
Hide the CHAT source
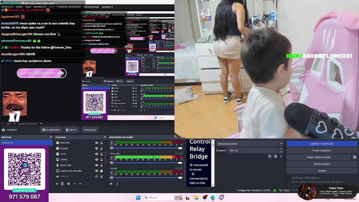pyautogui.click(x=96, y=154)
